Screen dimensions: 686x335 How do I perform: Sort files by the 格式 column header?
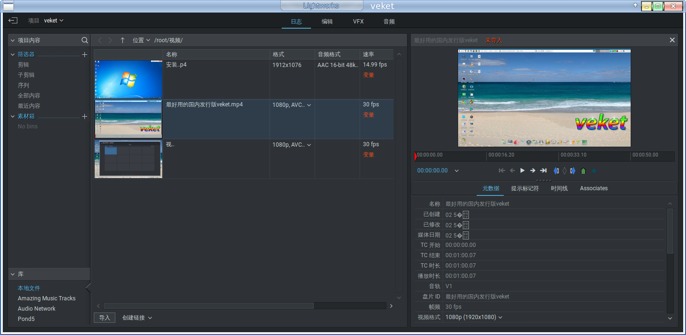(x=292, y=54)
